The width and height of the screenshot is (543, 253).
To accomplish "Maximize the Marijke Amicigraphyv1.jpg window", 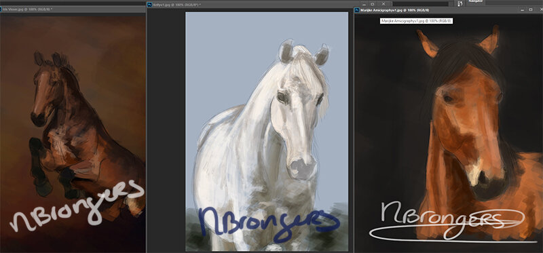I will coord(531,9).
